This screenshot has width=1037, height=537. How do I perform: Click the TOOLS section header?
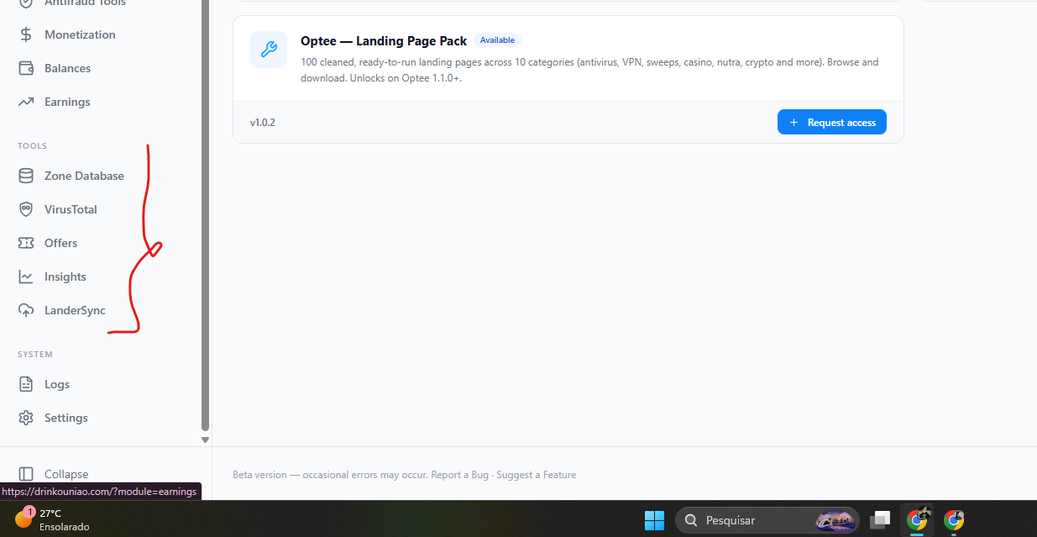[32, 146]
